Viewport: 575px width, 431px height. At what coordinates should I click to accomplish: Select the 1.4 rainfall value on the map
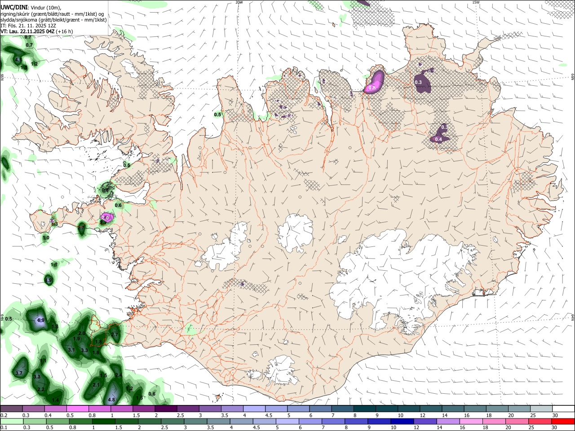coord(55,400)
